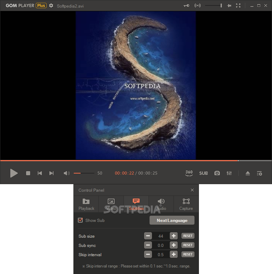Click the Sub sync value 0.0
Viewport: 272px width, 274px height.
(x=161, y=245)
